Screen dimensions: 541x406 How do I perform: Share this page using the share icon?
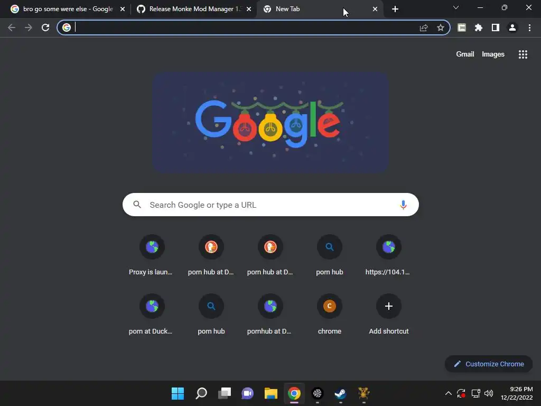coord(424,27)
